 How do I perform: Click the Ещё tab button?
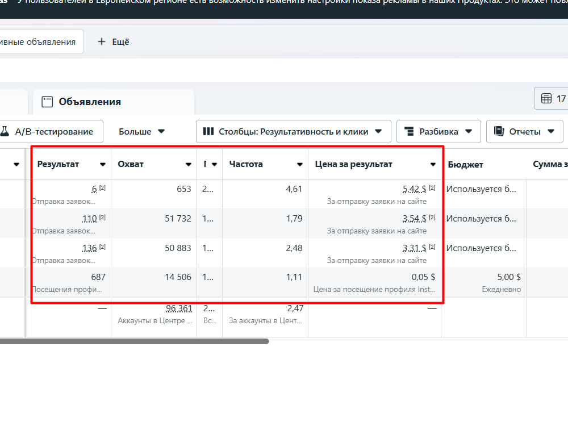click(114, 41)
